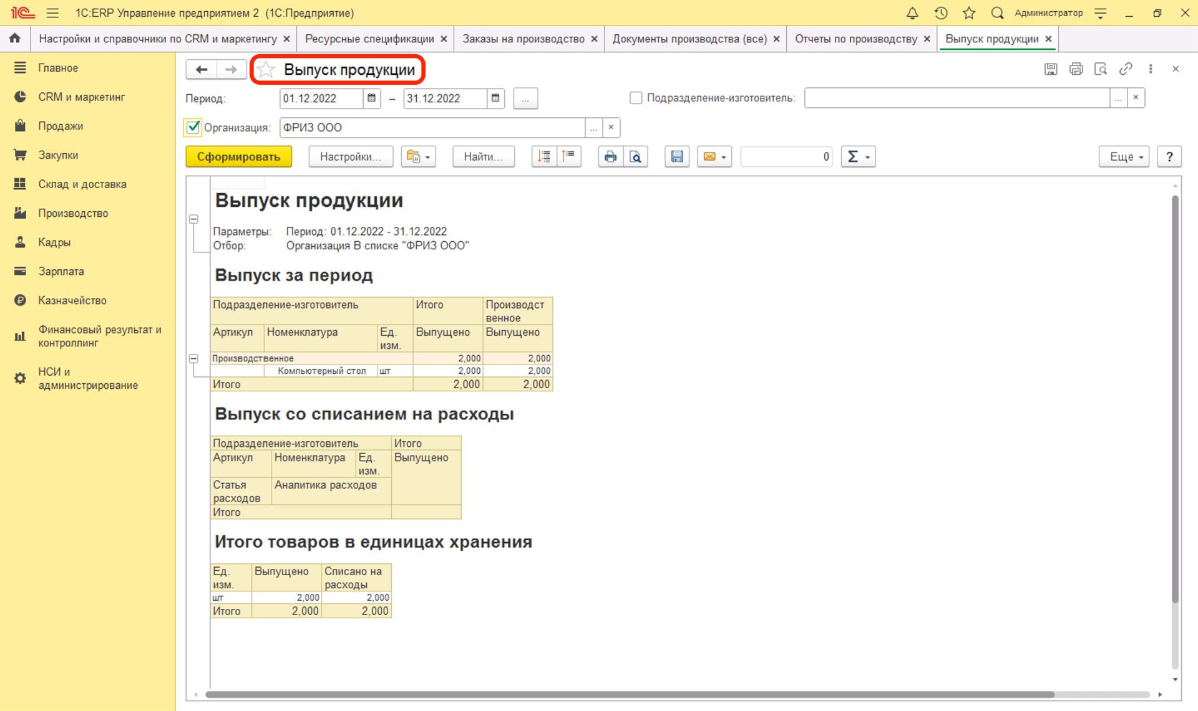Click the Сформировать button
The image size is (1198, 711).
click(238, 156)
